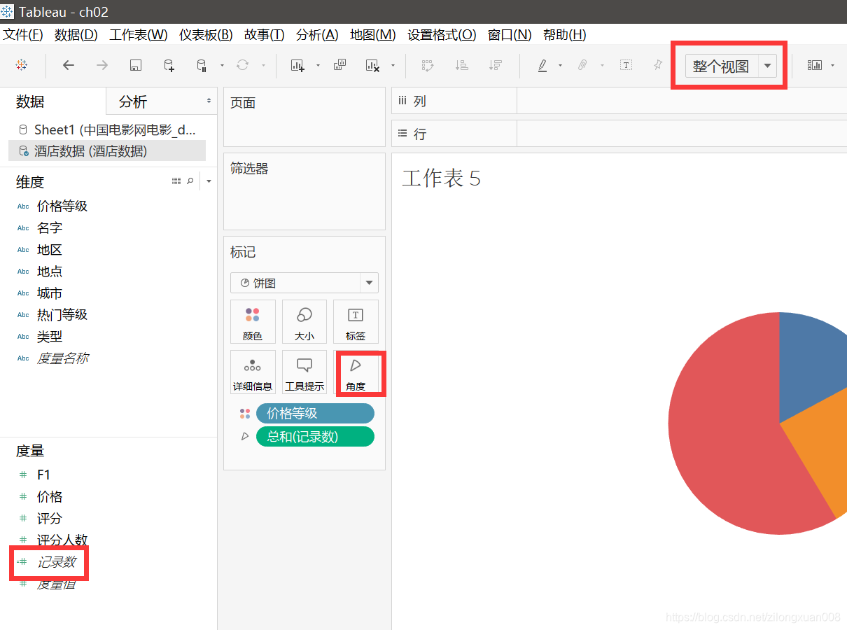Click the undo back arrow
The height and width of the screenshot is (630, 847).
68,65
